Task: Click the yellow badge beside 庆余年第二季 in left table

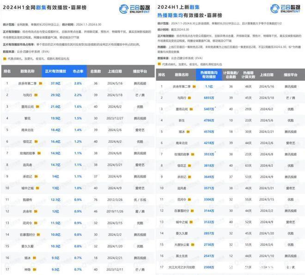Action: (41, 83)
